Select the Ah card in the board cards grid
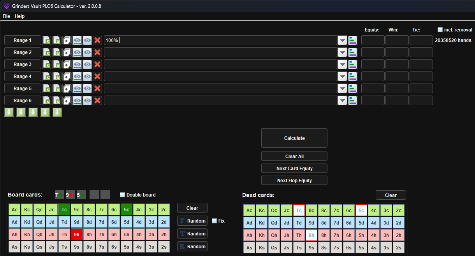The image size is (475, 256). 14,235
